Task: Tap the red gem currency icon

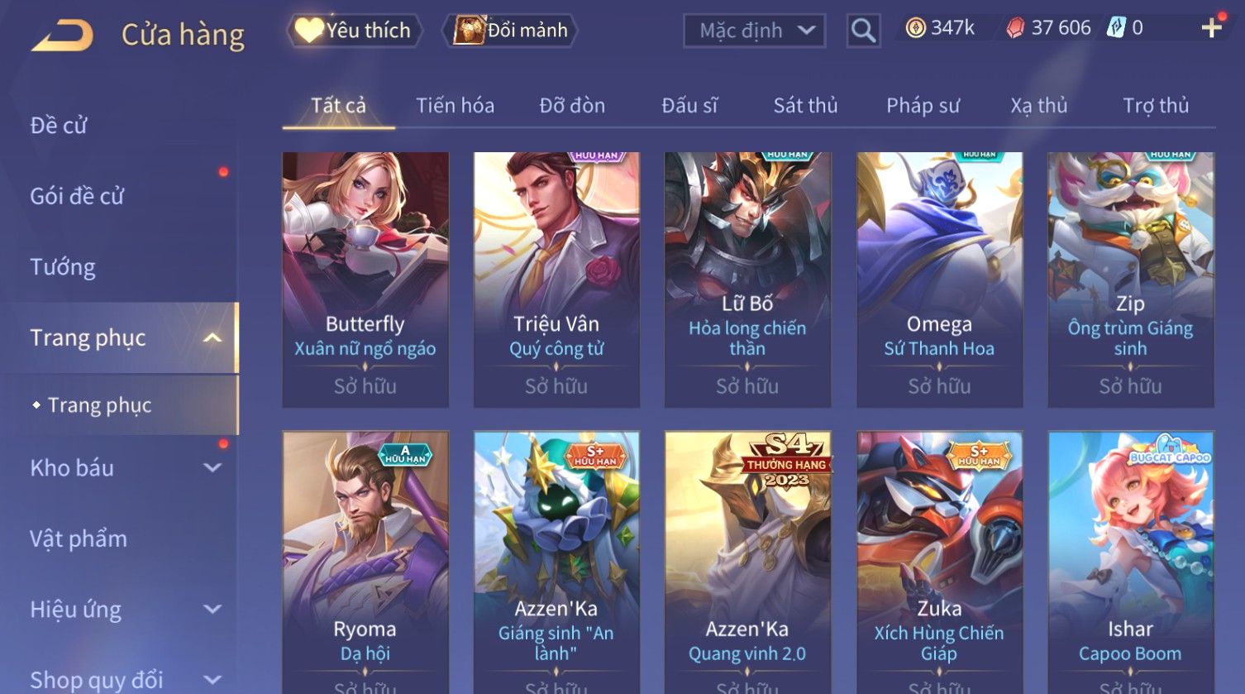Action: click(x=1015, y=28)
